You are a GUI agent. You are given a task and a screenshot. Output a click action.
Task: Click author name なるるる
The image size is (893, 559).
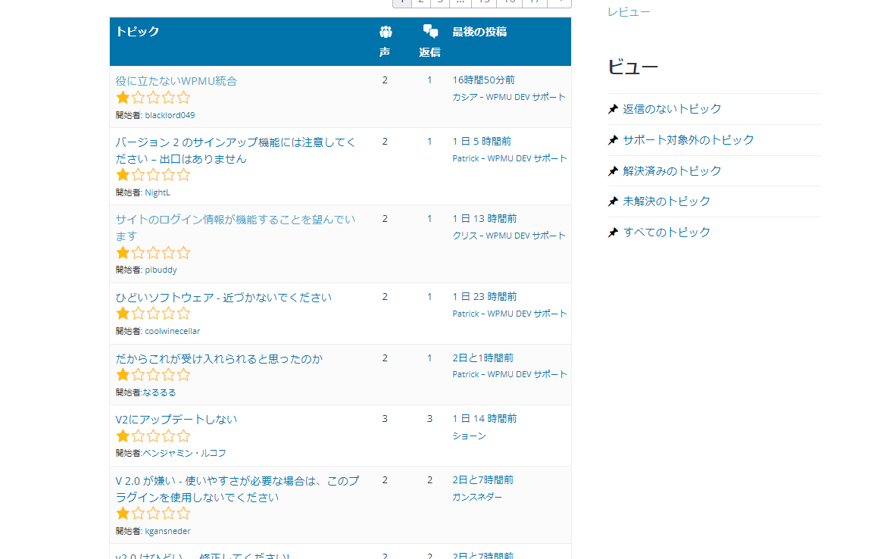[x=160, y=392]
